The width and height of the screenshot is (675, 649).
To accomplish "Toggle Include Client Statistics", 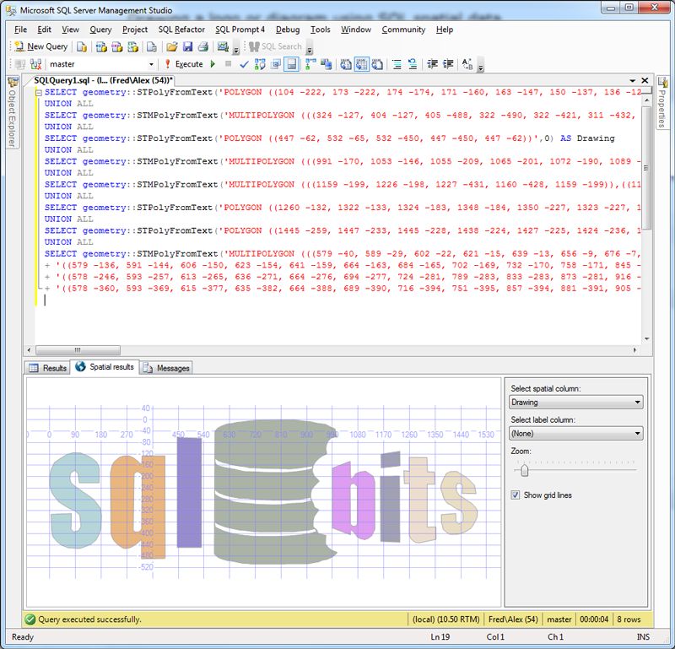I will pyautogui.click(x=327, y=64).
